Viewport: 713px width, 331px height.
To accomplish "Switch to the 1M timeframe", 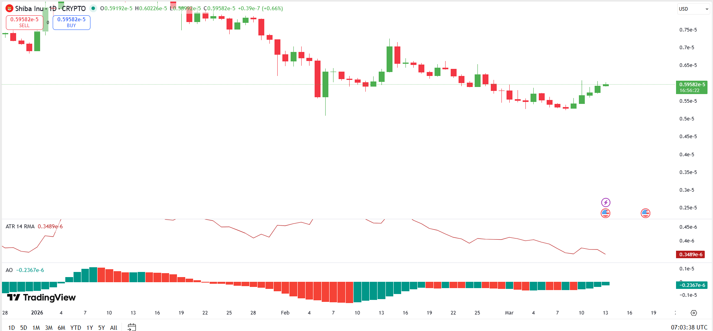I will click(36, 327).
